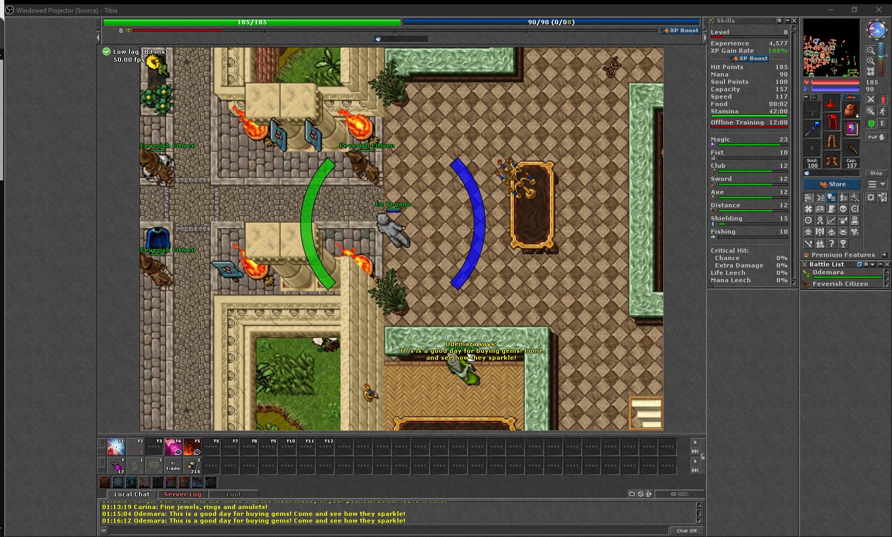
Task: Select the red wizard hat equipment slot
Action: click(x=831, y=104)
